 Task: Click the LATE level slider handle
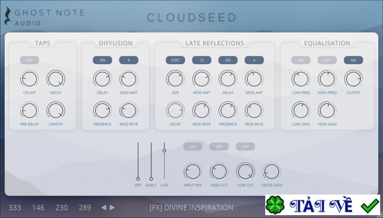164,151
